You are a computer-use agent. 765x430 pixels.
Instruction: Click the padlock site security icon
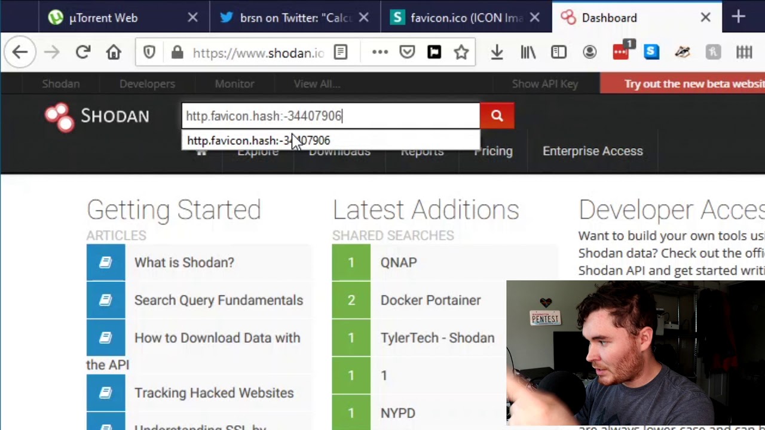(177, 53)
